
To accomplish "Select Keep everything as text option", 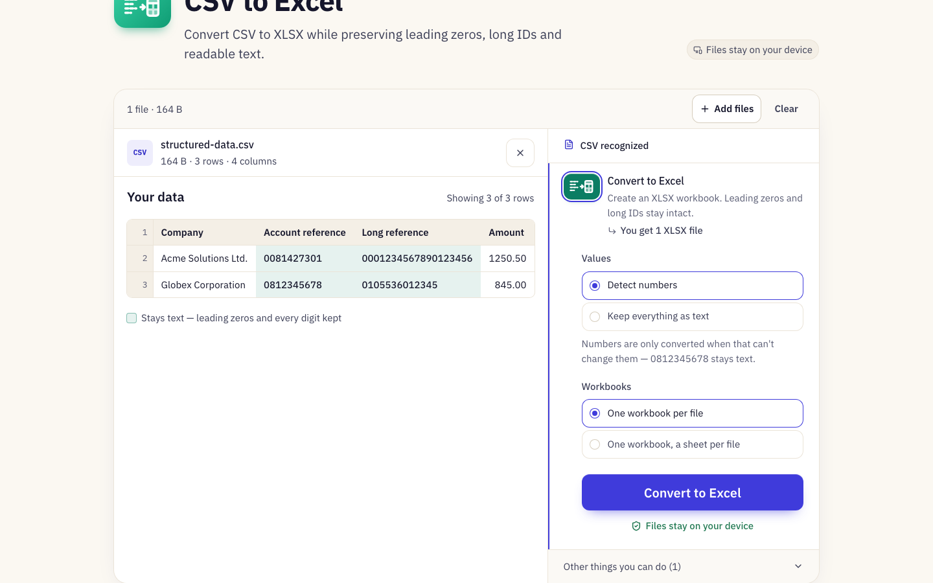I will 692,317.
